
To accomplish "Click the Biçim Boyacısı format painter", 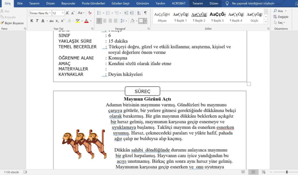I will [12, 23].
